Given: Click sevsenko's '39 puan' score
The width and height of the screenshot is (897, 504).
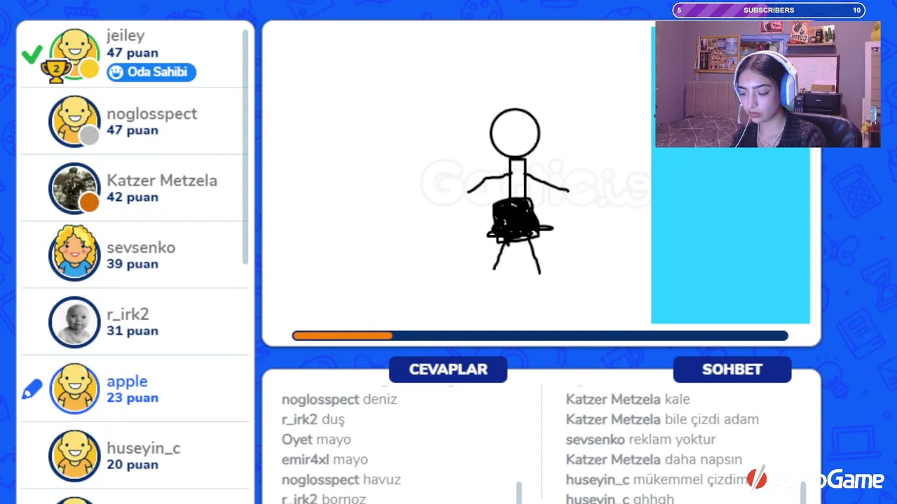Looking at the screenshot, I should tap(132, 264).
